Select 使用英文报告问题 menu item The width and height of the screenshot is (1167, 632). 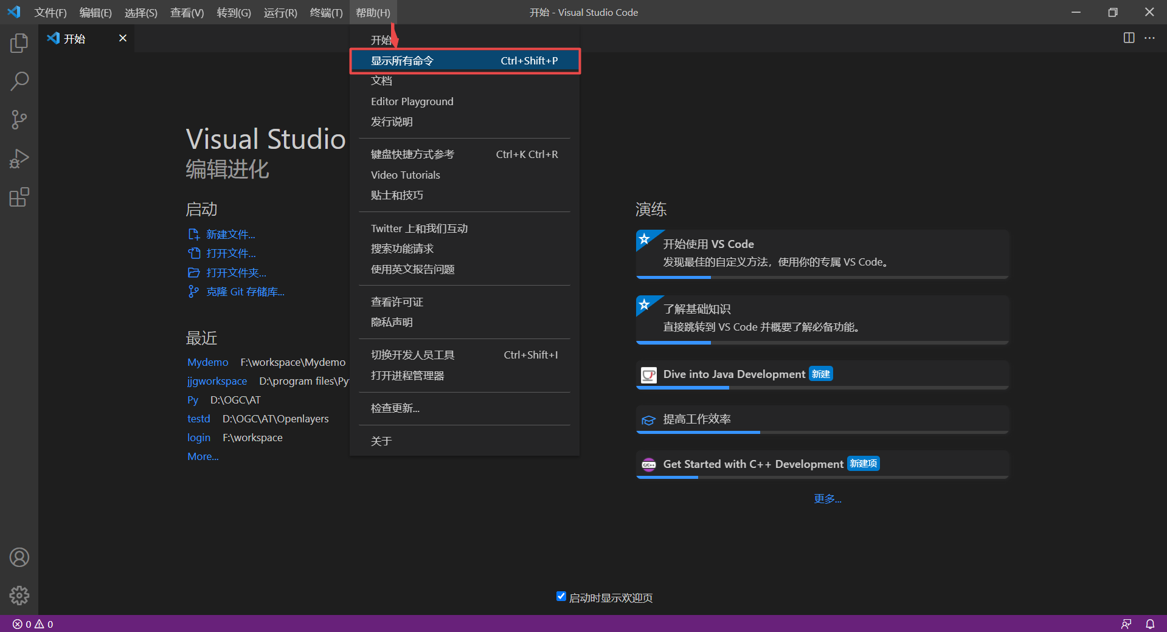pos(465,269)
